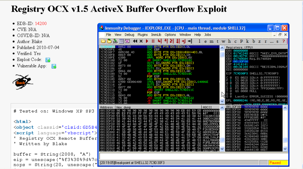Show patches via the 'p' button
The width and height of the screenshot is (303, 169).
coord(241,41)
